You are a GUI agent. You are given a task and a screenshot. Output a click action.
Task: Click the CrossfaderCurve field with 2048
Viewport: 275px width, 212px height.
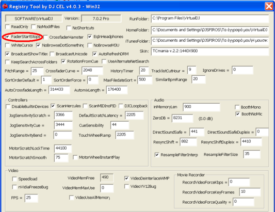pyautogui.click(x=92, y=71)
